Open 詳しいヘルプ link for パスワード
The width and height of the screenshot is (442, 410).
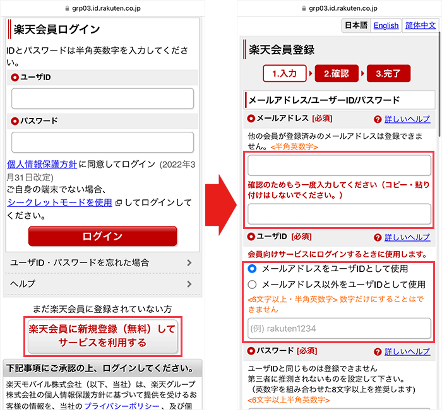(407, 351)
